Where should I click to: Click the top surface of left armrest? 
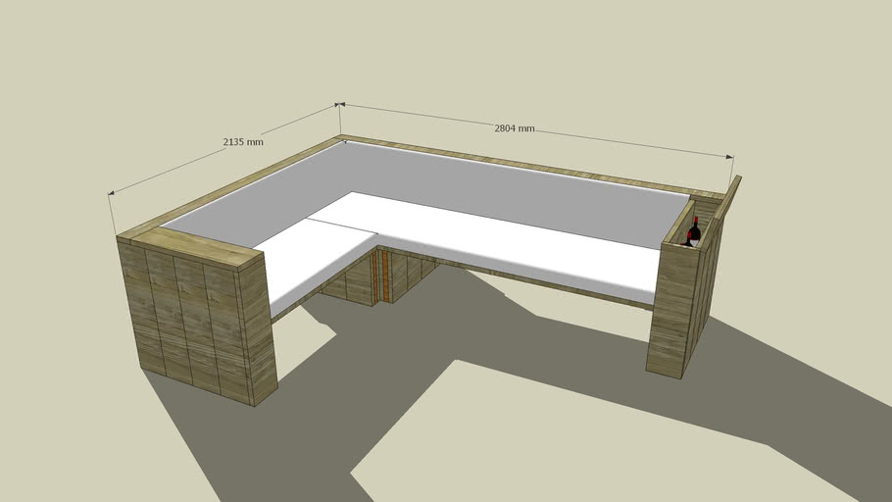(x=191, y=247)
